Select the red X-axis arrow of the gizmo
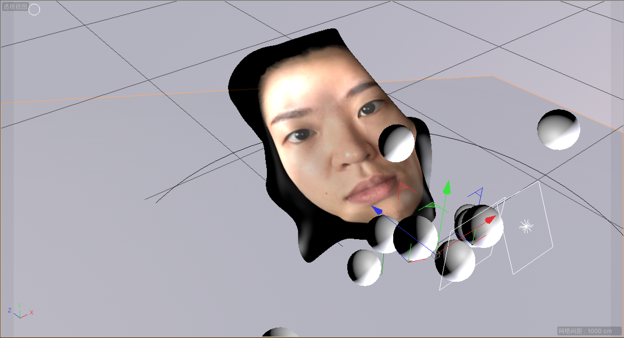 point(491,219)
